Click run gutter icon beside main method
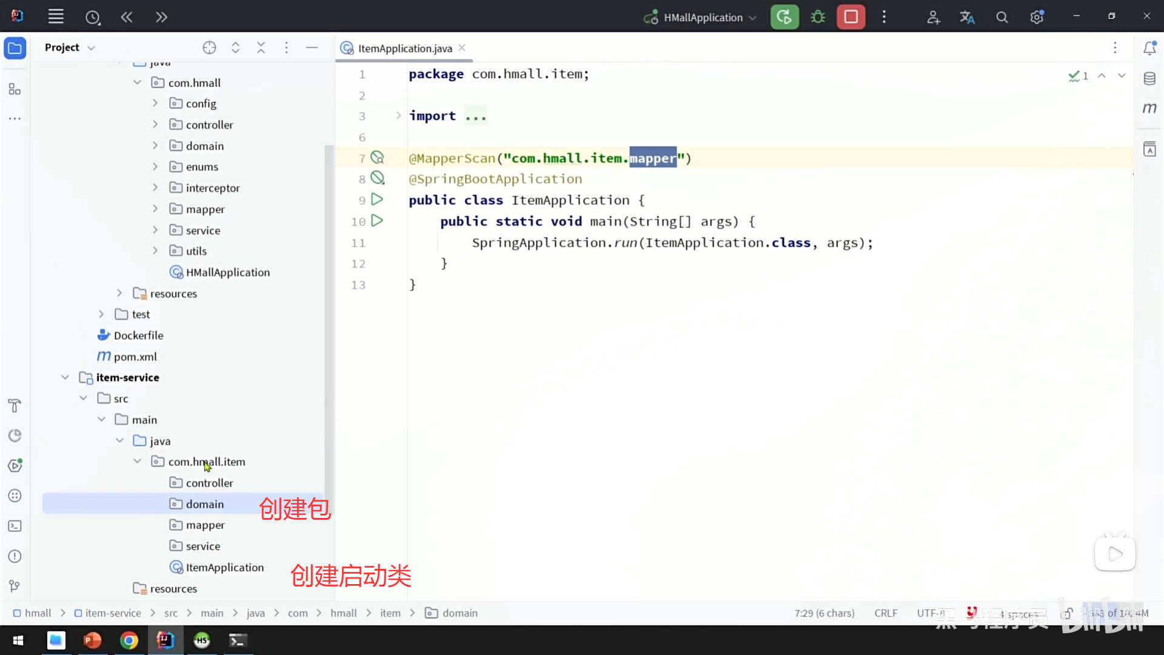The width and height of the screenshot is (1164, 655). point(377,221)
